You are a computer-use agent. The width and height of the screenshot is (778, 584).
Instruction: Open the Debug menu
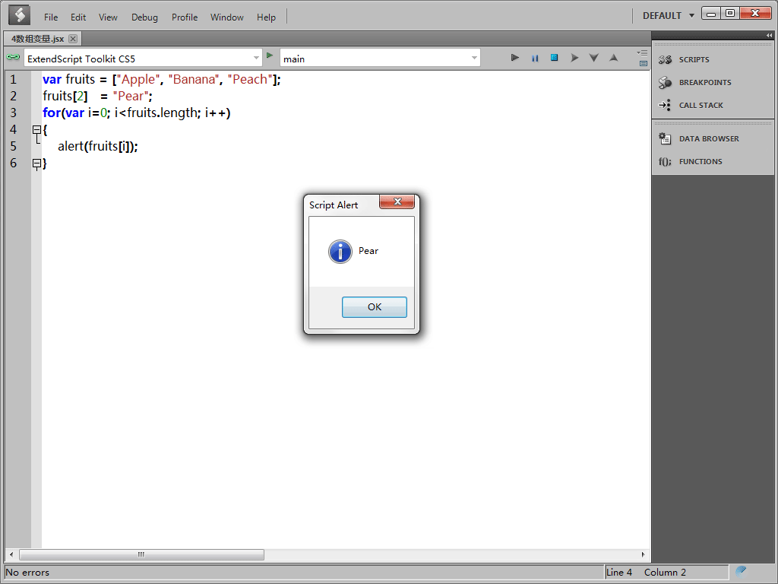144,17
